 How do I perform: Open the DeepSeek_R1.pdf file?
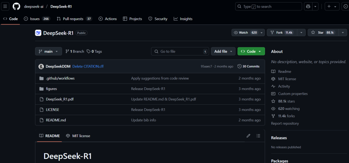pos(60,99)
